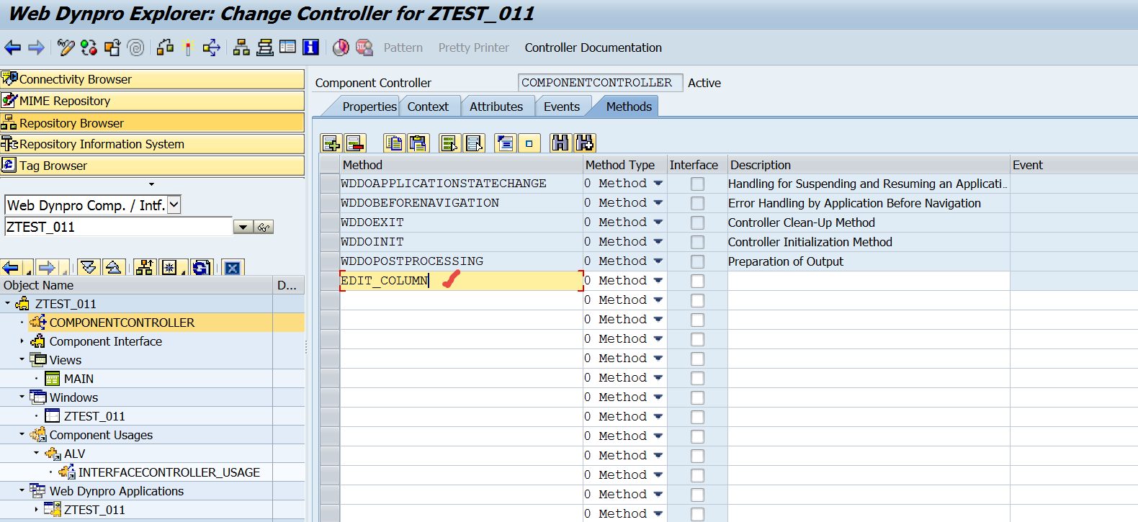The height and width of the screenshot is (522, 1138).
Task: Enable Interface checkbox for WDDOINIT method
Action: coord(697,242)
